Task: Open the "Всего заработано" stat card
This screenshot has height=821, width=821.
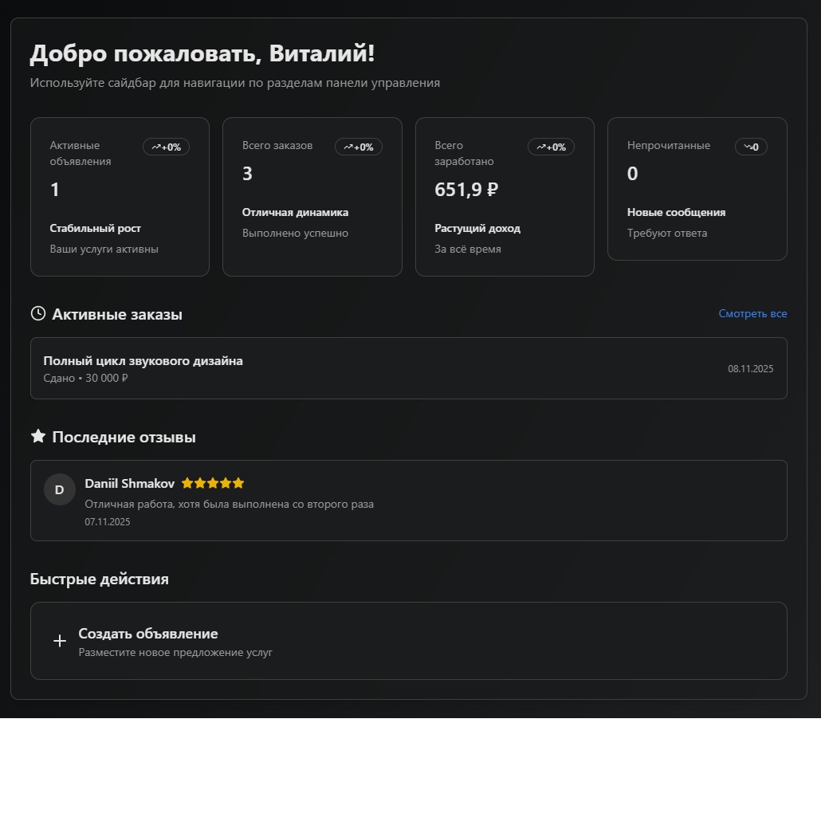Action: click(505, 196)
